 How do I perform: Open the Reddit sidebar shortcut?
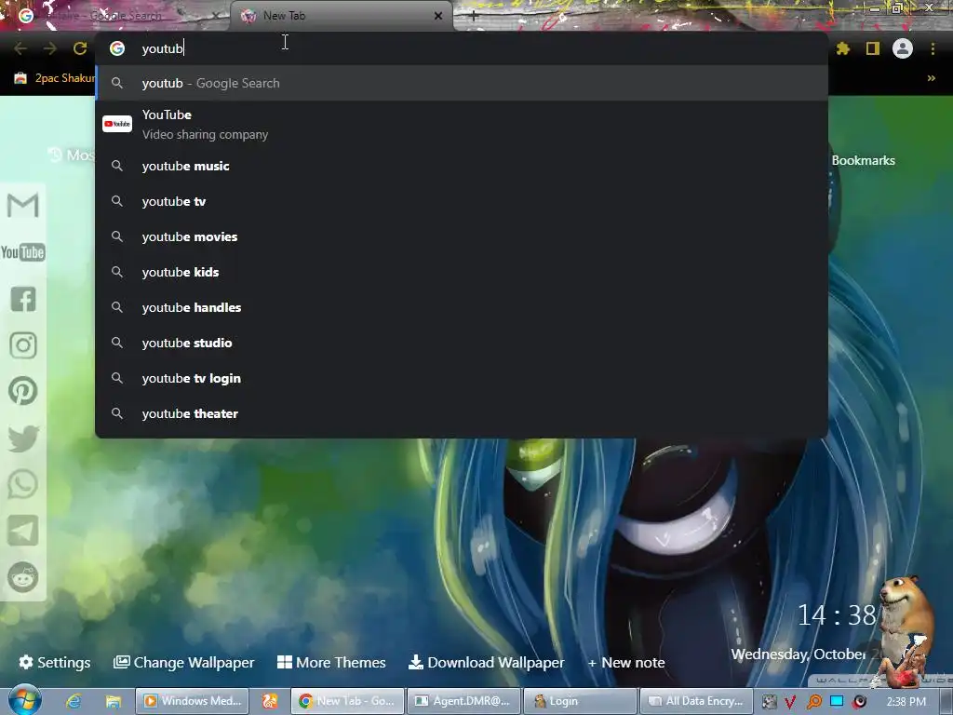(23, 577)
